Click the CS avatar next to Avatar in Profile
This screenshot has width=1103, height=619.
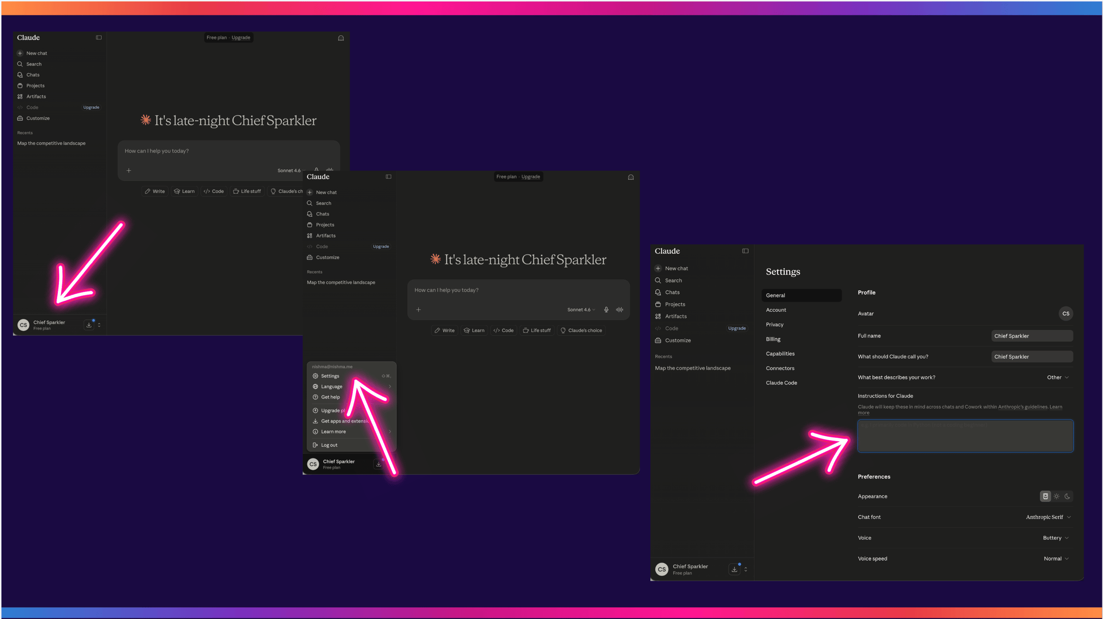click(x=1066, y=314)
